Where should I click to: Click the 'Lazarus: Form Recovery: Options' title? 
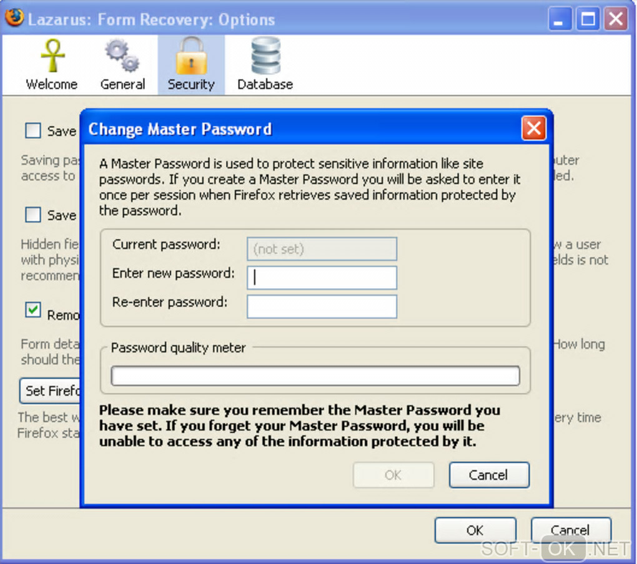click(x=152, y=19)
